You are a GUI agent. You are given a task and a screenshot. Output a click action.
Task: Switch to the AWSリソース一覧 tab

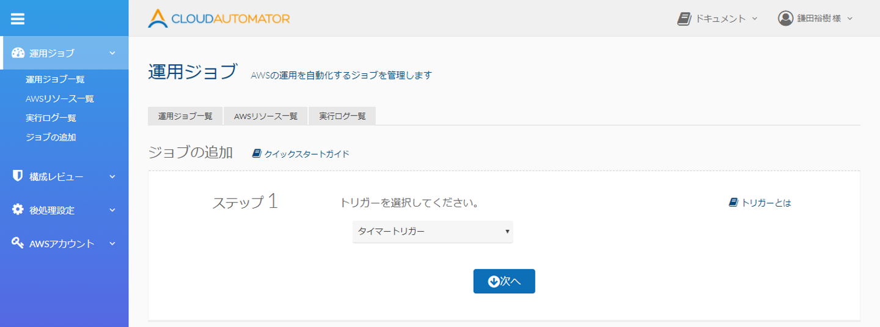click(266, 116)
